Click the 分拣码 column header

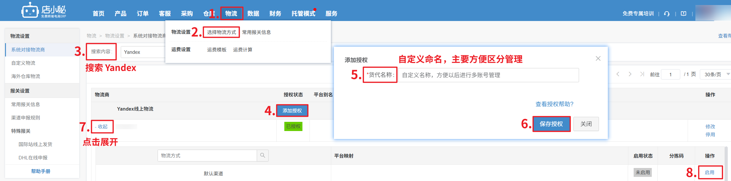(676, 156)
